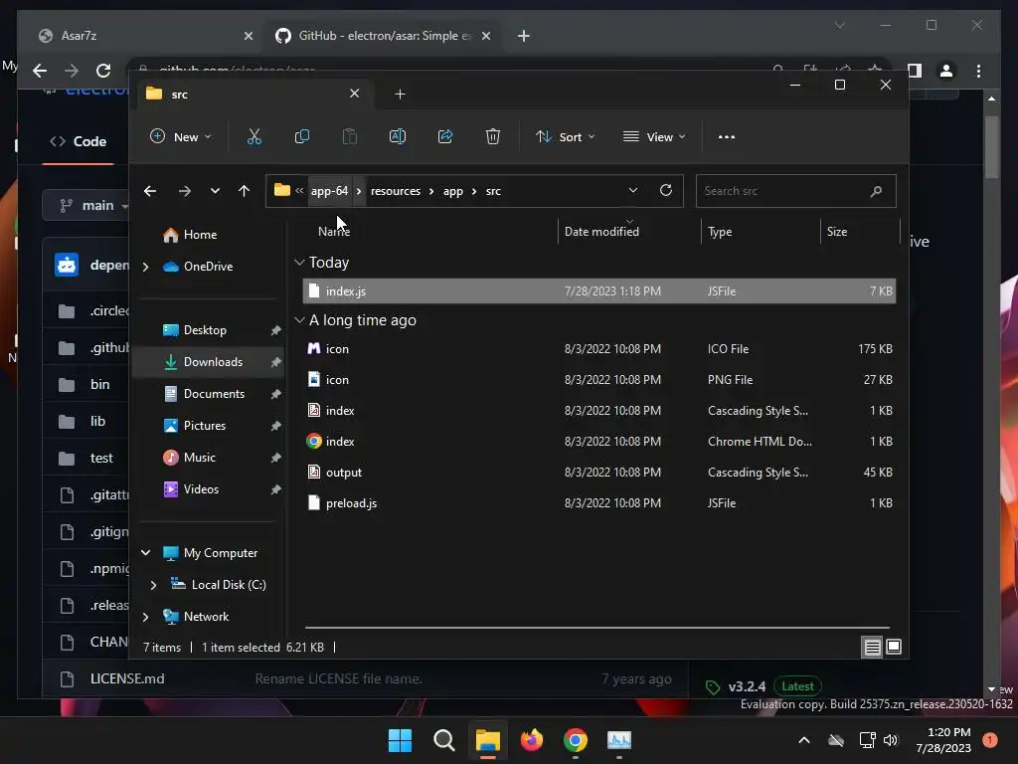
Task: Switch to large thumbnails view icon in status bar
Action: pyautogui.click(x=894, y=647)
